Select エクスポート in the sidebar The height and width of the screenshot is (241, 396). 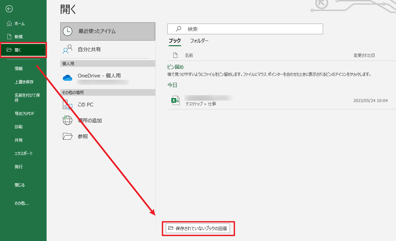23,153
